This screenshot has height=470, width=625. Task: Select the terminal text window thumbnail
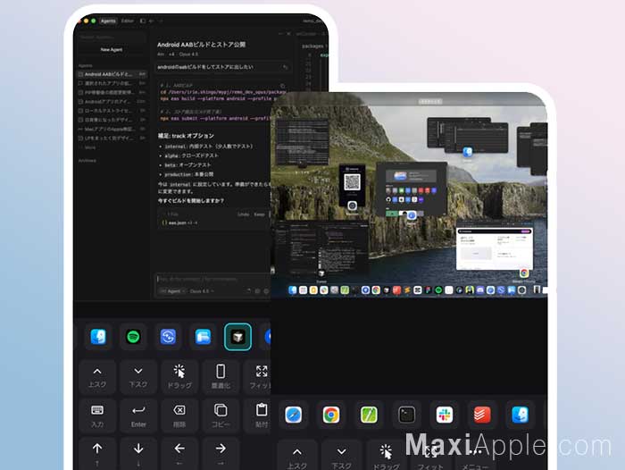coord(303,142)
